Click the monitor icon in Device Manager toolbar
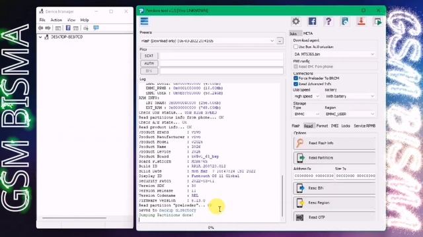The image size is (423, 237). click(x=96, y=28)
